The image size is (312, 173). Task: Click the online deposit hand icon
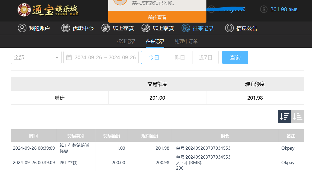click(106, 28)
